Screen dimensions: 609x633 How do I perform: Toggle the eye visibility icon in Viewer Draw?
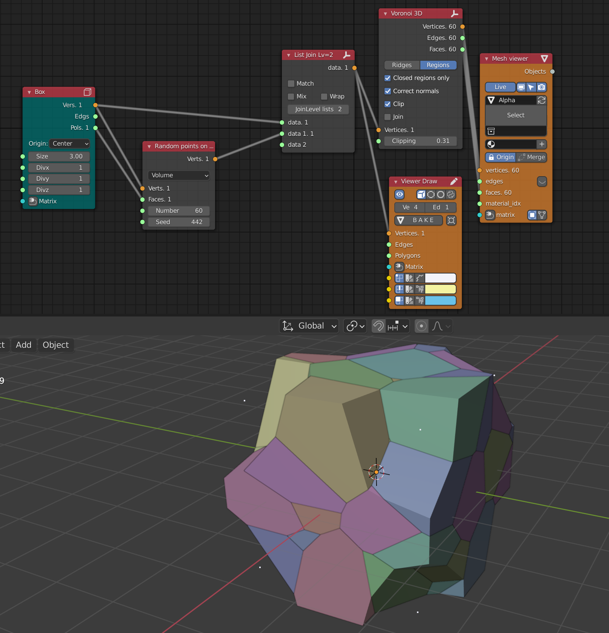click(x=400, y=195)
